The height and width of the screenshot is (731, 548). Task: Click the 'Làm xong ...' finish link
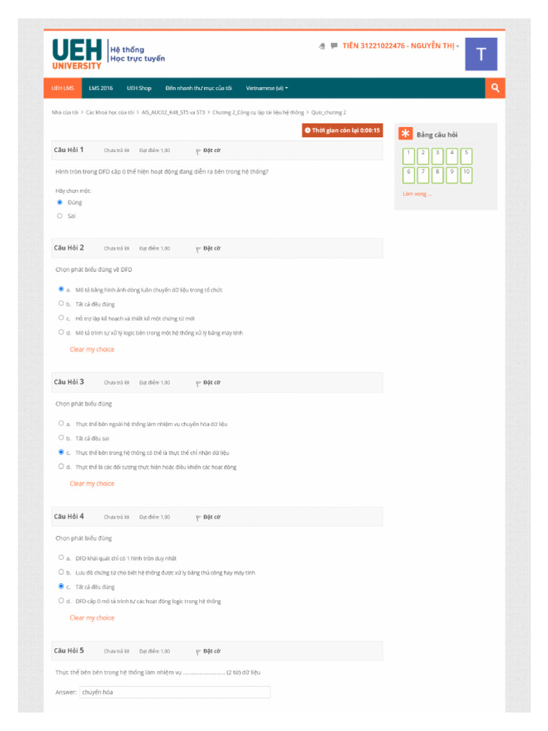pyautogui.click(x=417, y=193)
